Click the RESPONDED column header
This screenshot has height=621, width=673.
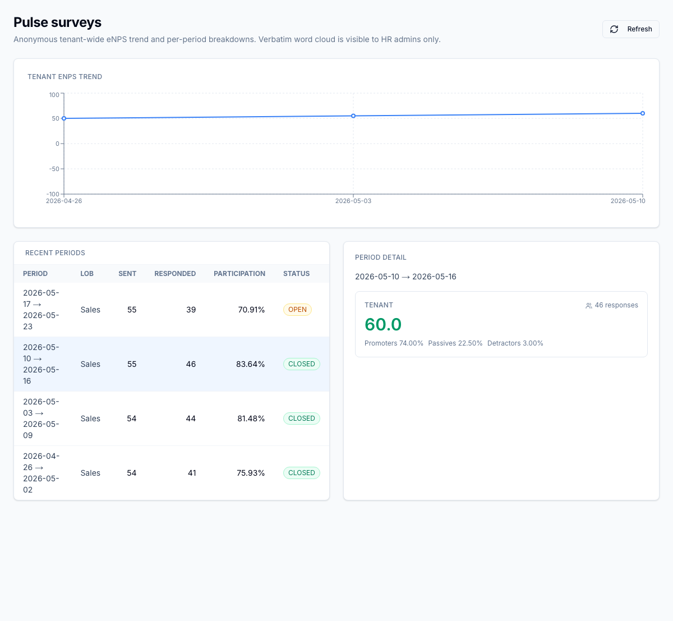[x=175, y=274]
